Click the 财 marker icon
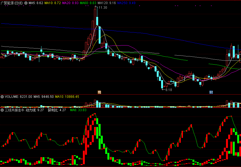Viewport: 241px width, 167px height. tap(211, 92)
